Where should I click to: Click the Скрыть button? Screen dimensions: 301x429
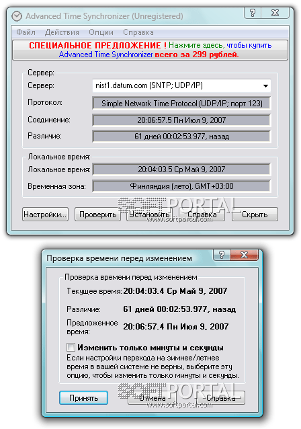255,214
